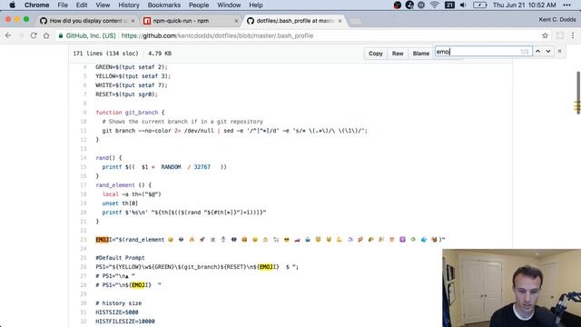Open a new tab
Viewport: 581px width, 327px height.
pos(355,22)
